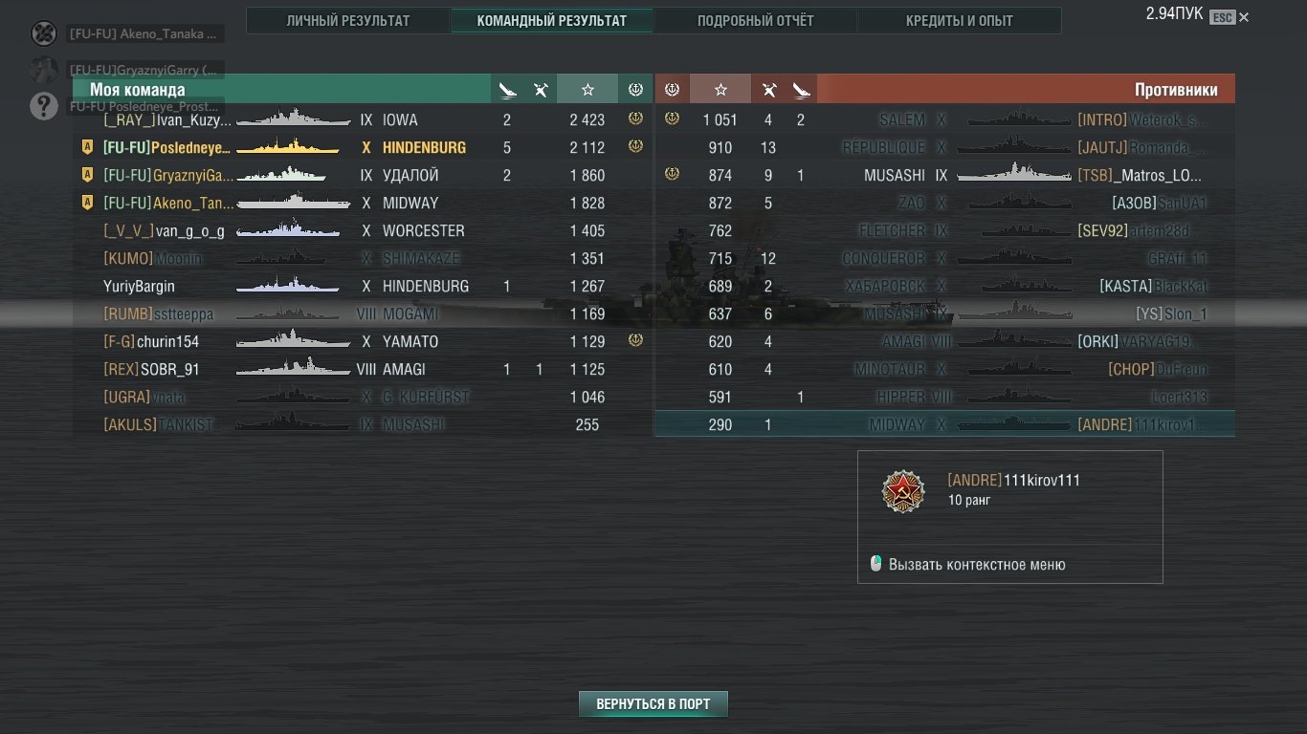Select YuriyBargin's row in my team
Screen dimensions: 1307x734
click(363, 286)
